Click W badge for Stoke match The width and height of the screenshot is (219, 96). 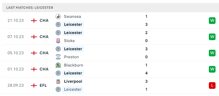click(212, 37)
